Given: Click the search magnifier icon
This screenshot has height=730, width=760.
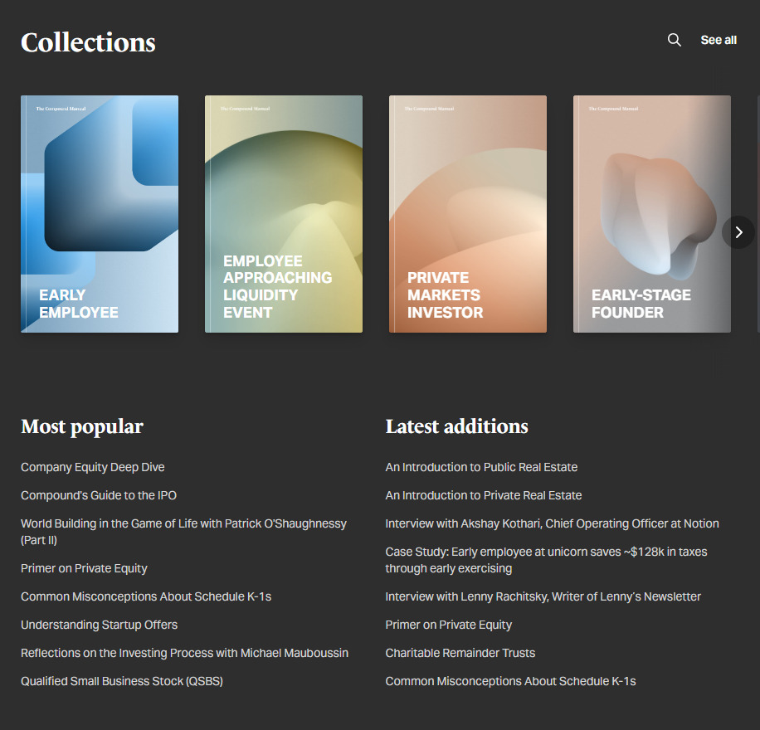Looking at the screenshot, I should 675,40.
